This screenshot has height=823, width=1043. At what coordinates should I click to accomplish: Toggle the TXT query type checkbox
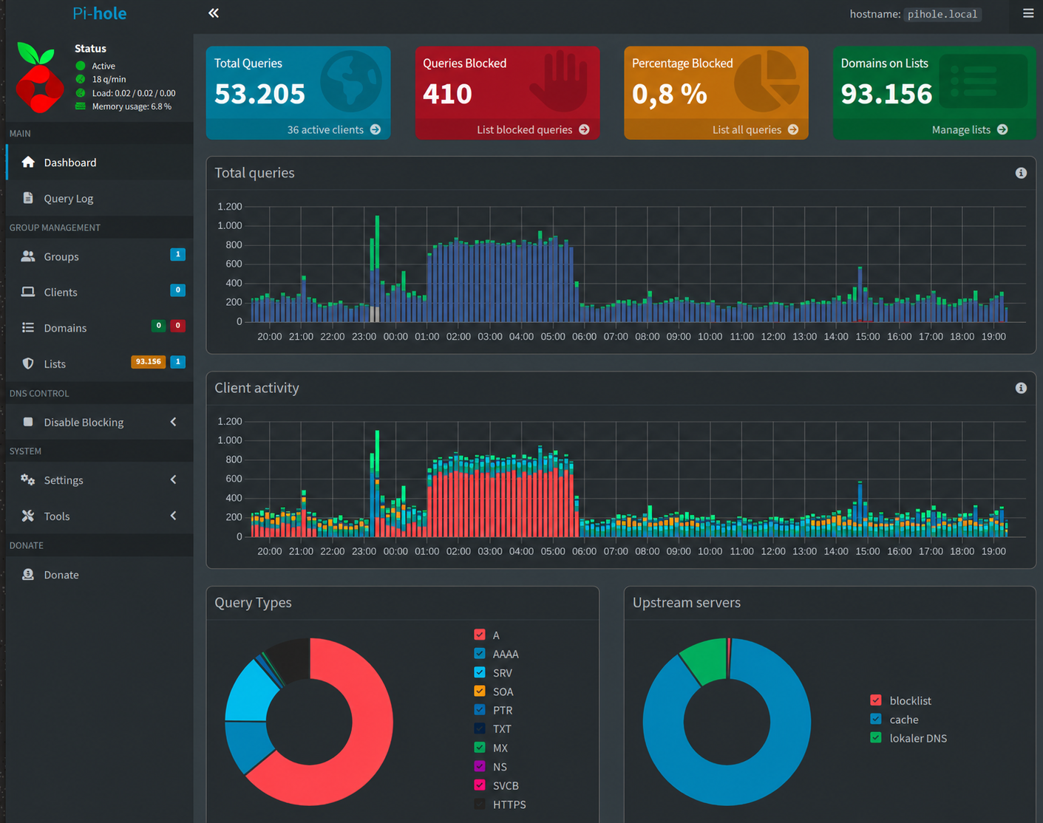pyautogui.click(x=480, y=728)
